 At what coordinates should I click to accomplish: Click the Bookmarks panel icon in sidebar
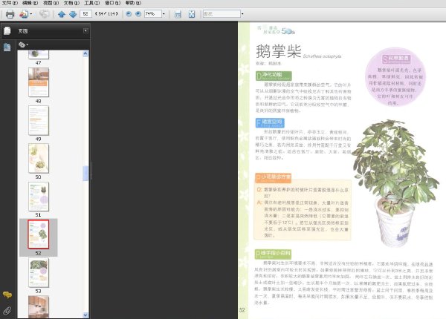point(7,47)
